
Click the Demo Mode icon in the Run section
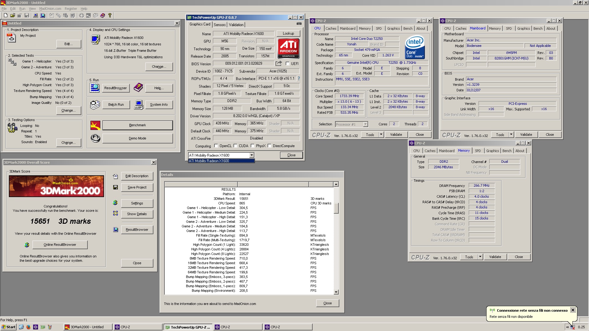(95, 139)
